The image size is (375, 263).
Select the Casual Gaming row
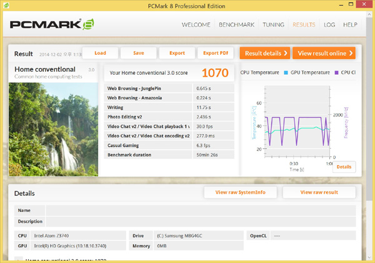(x=169, y=145)
